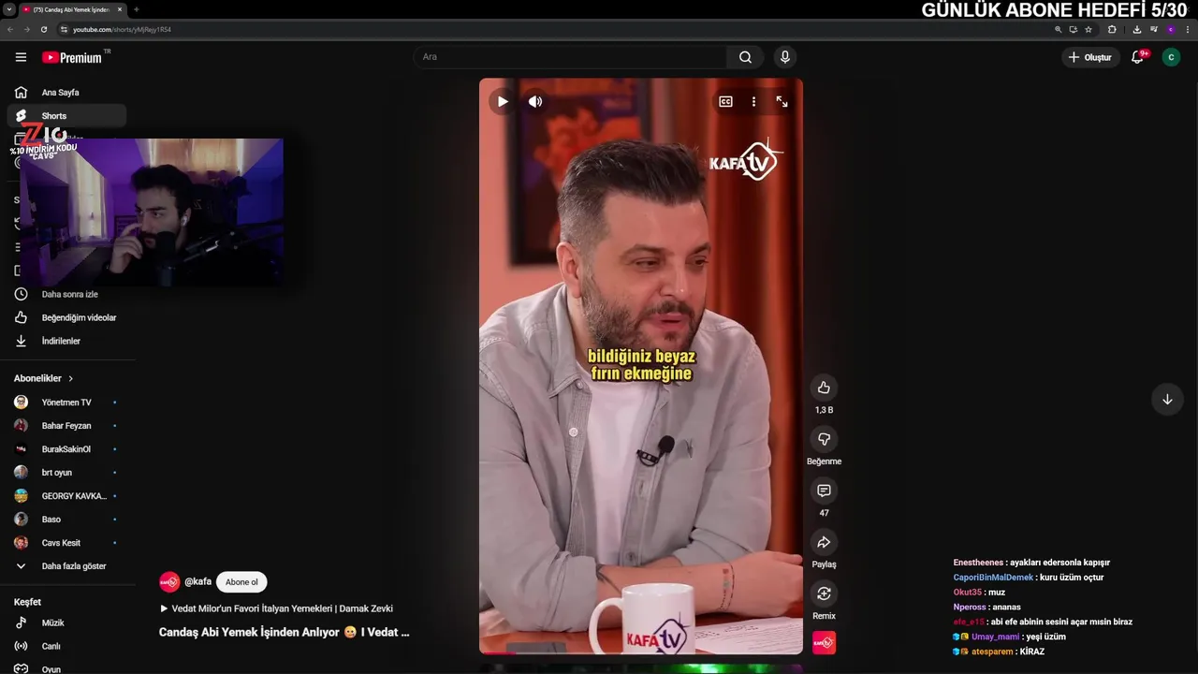
Task: Go back in browser history
Action: (x=10, y=29)
